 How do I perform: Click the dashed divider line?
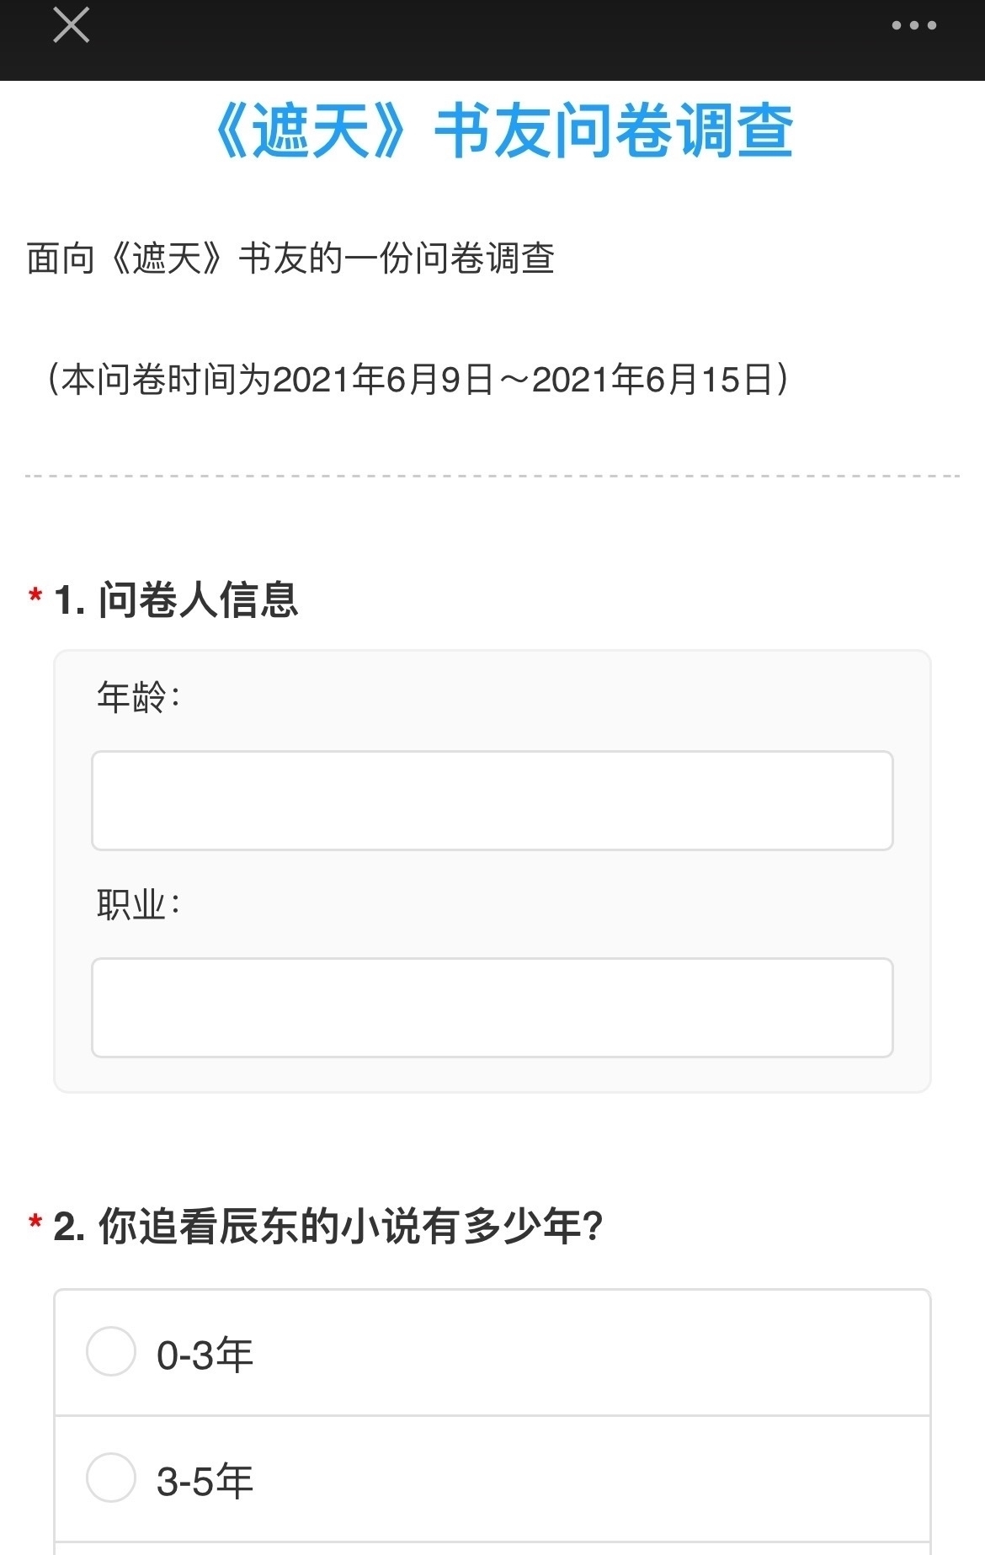point(492,476)
